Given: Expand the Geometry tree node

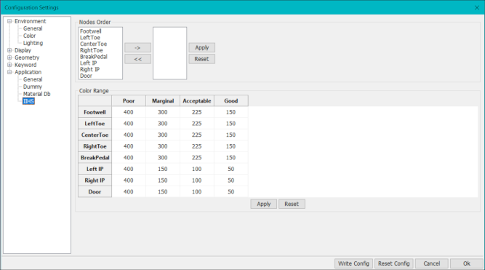Looking at the screenshot, I should tap(9, 57).
